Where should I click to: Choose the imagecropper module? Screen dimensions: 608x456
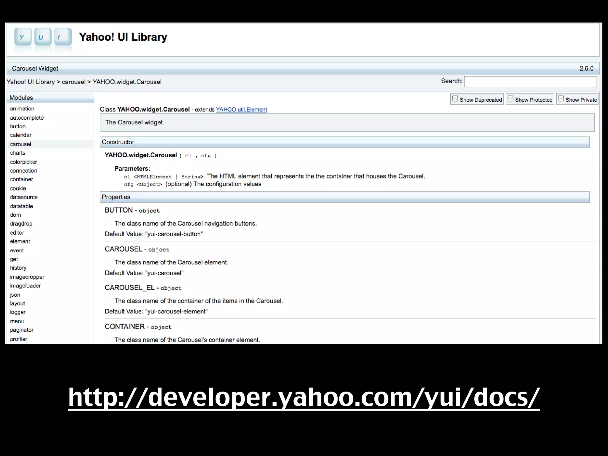point(27,277)
